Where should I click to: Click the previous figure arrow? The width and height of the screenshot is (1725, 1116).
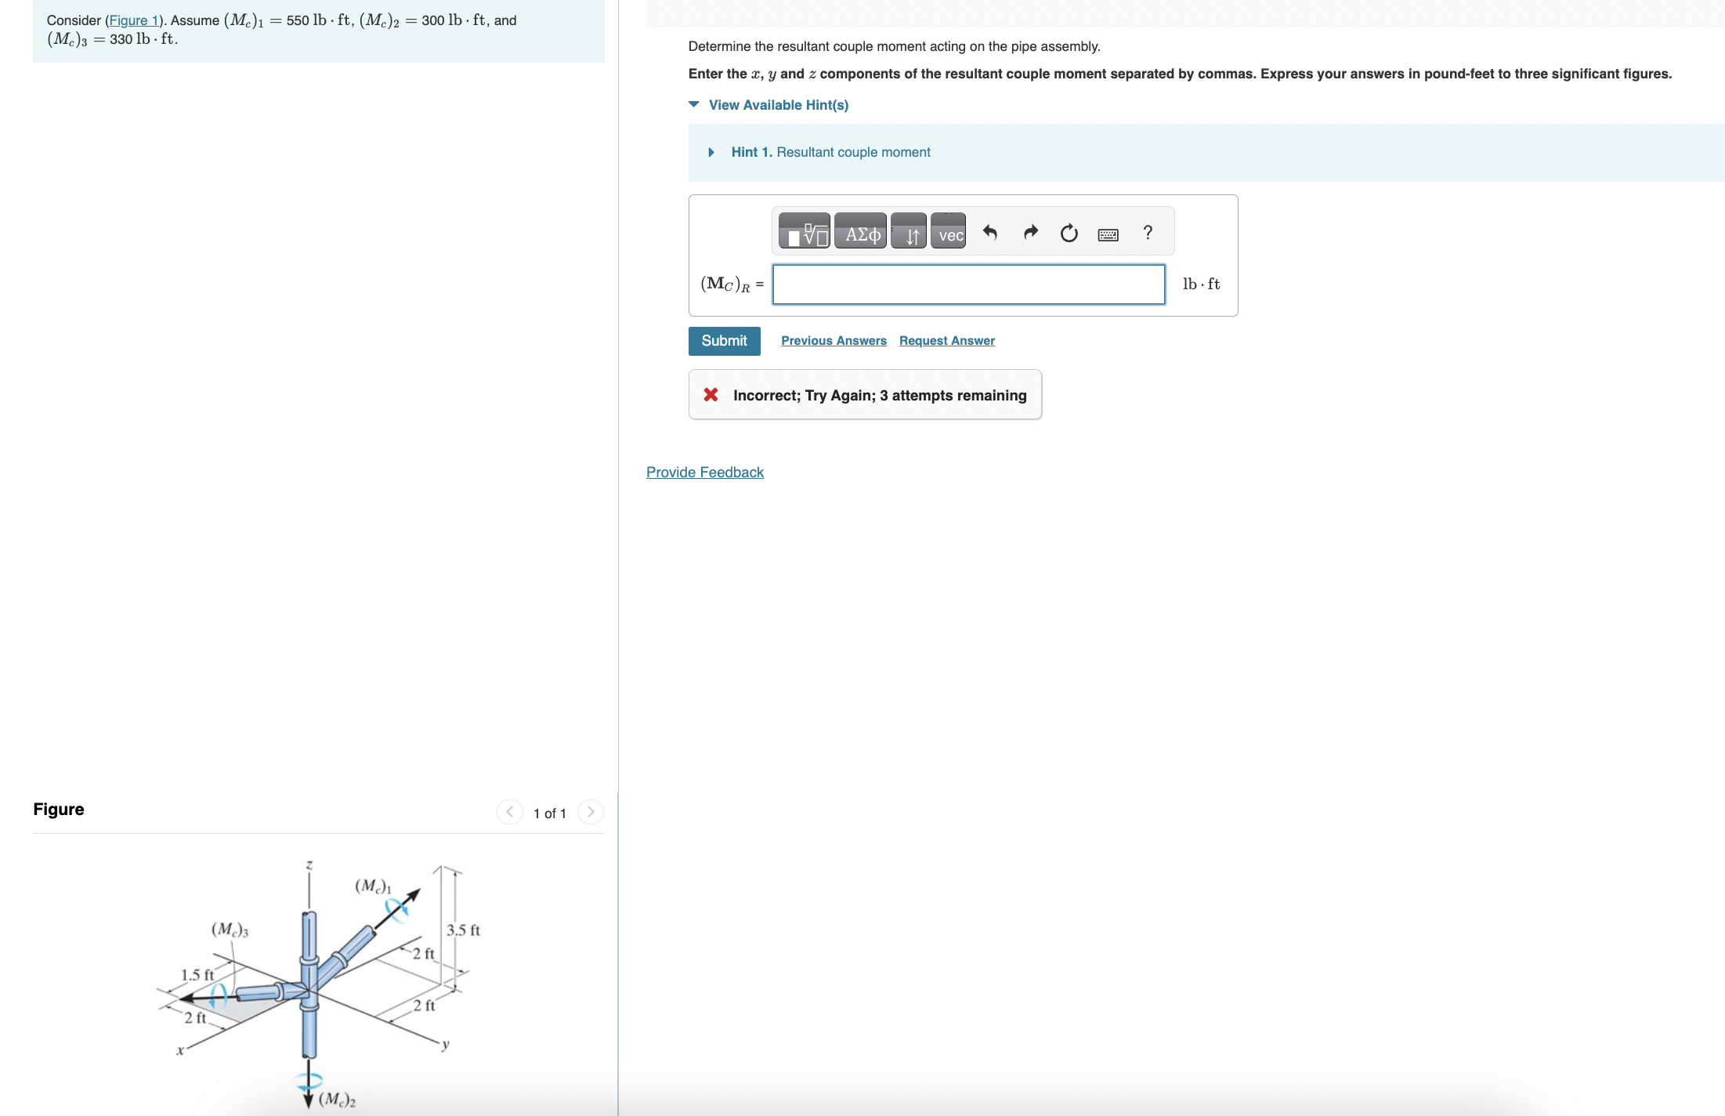[x=509, y=812]
